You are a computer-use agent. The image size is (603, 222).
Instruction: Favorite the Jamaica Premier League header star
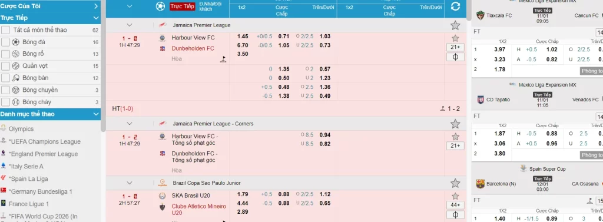(x=455, y=25)
